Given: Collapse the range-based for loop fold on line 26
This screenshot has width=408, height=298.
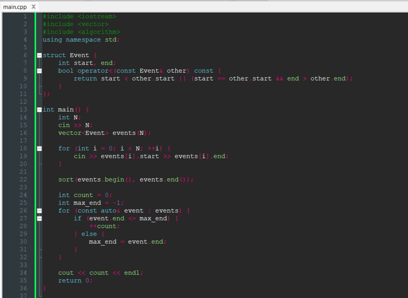Looking at the screenshot, I should pyautogui.click(x=39, y=211).
